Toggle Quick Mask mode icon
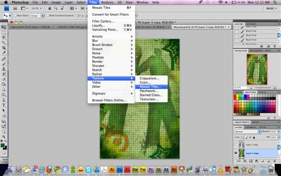Screen dimensions: 281x176 click(x=4, y=153)
